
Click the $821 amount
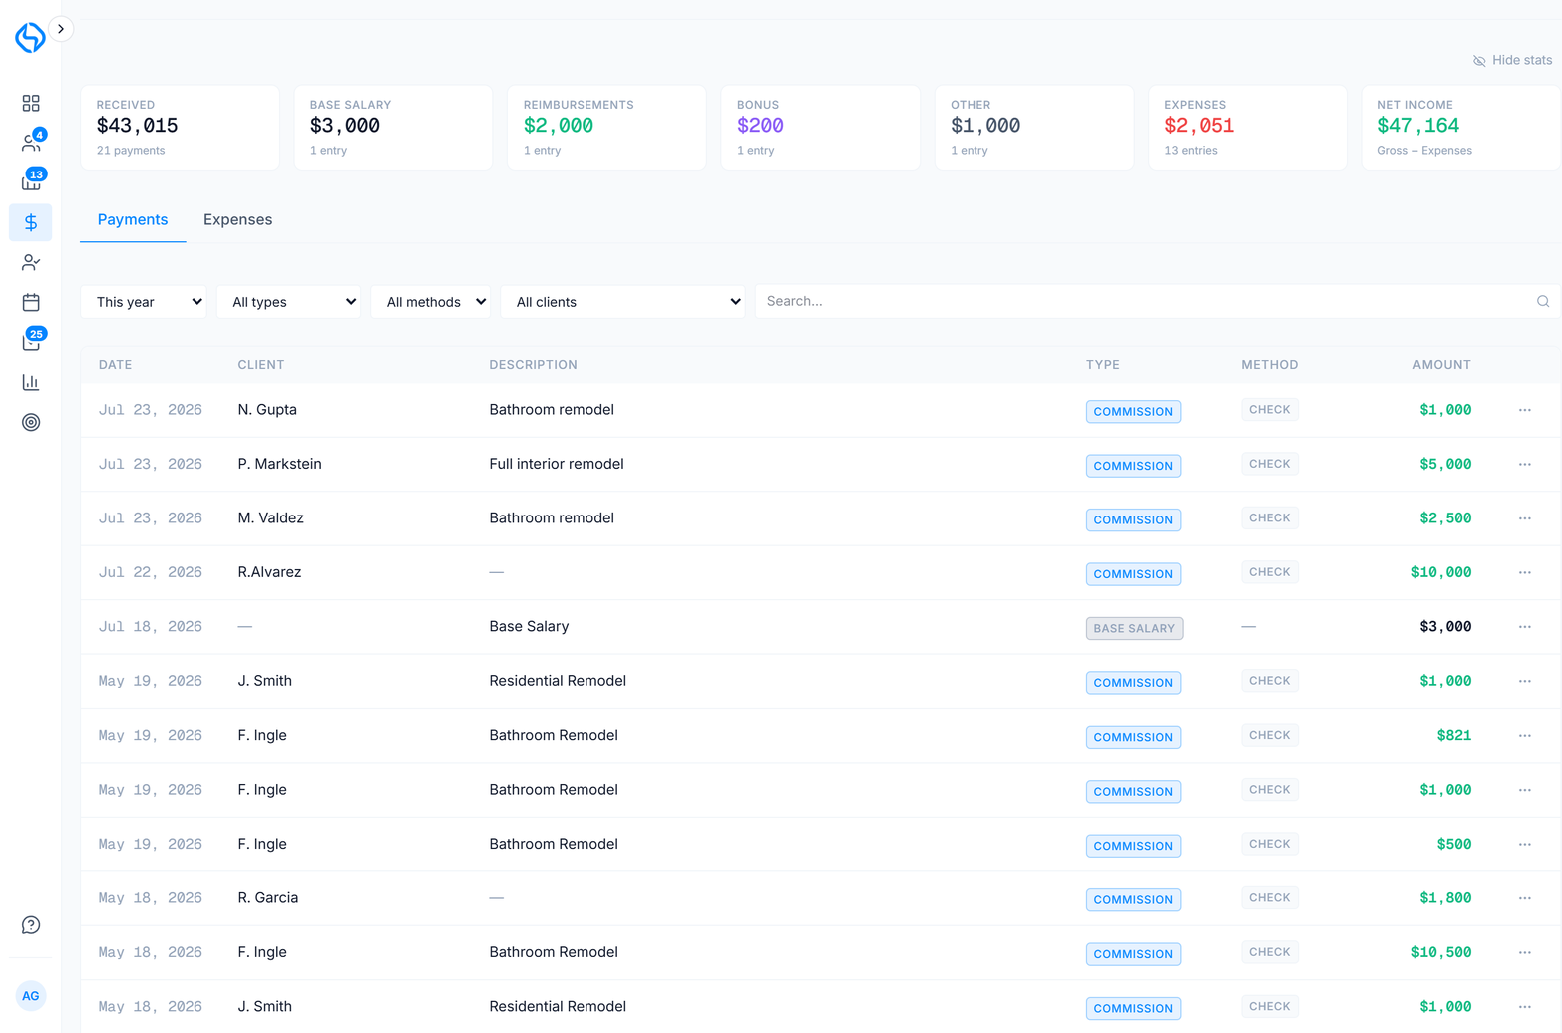[x=1454, y=736]
